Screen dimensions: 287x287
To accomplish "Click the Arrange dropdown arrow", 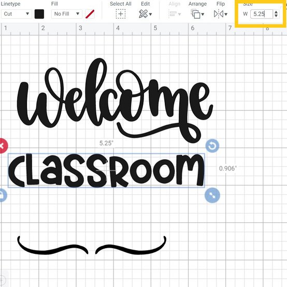I will click(203, 15).
